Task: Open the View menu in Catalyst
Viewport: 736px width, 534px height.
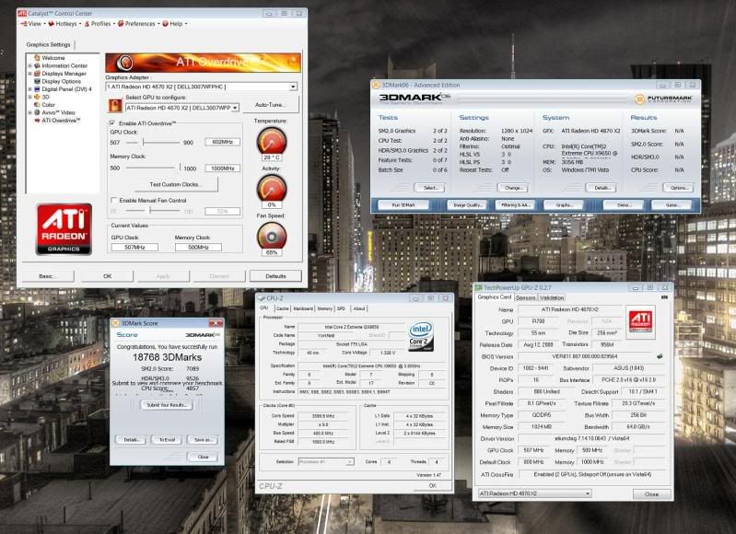Action: click(32, 23)
